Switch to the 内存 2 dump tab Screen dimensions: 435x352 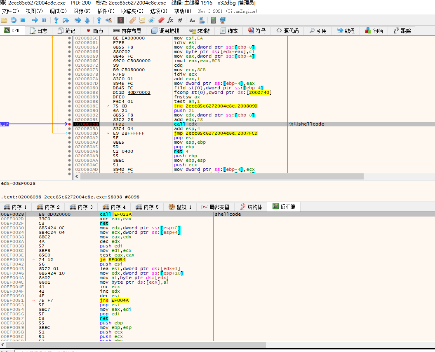point(48,207)
